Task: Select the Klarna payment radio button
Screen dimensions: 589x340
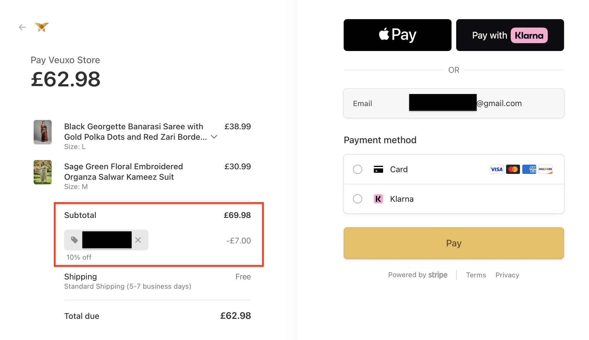Action: [358, 199]
